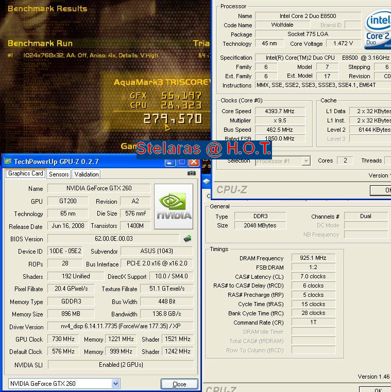Click the Memory Type value GDDR3

pos(71,301)
